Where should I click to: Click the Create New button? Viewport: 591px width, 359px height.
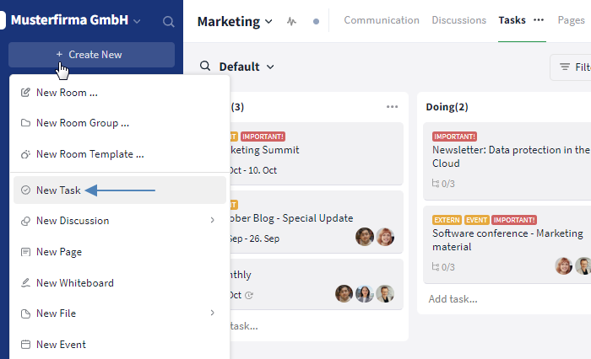[x=91, y=55]
